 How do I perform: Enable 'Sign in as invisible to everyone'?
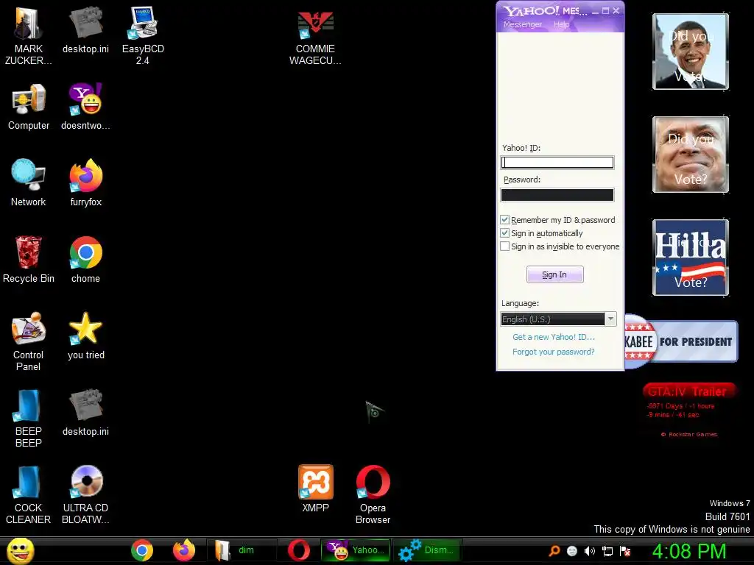(505, 246)
